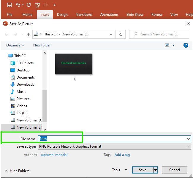The height and width of the screenshot is (178, 193).
Task: Open the Review tab
Action: 157,15
